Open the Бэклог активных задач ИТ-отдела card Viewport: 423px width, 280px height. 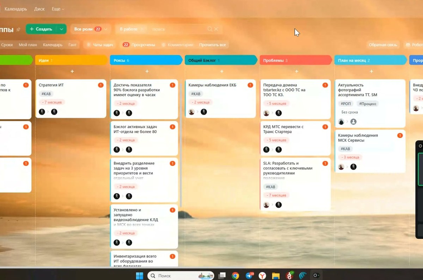click(x=144, y=138)
